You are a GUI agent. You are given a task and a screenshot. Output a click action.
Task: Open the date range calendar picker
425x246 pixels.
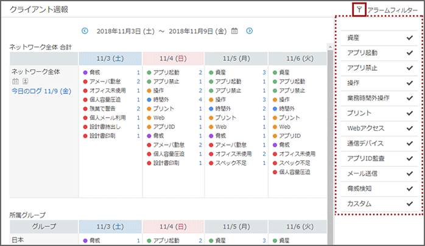[234, 31]
